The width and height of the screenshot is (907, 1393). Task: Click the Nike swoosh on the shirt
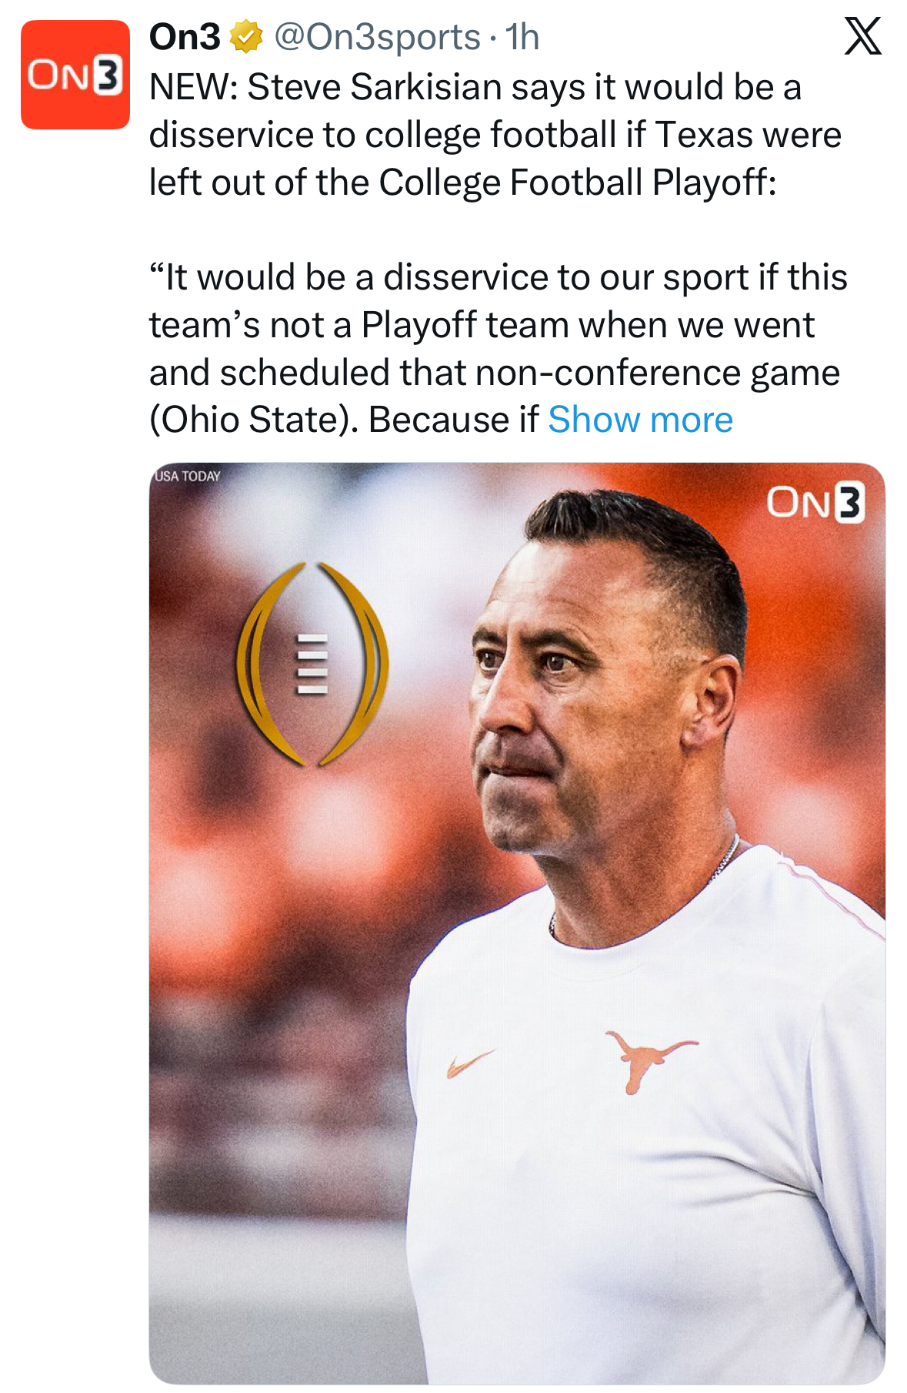(469, 1063)
